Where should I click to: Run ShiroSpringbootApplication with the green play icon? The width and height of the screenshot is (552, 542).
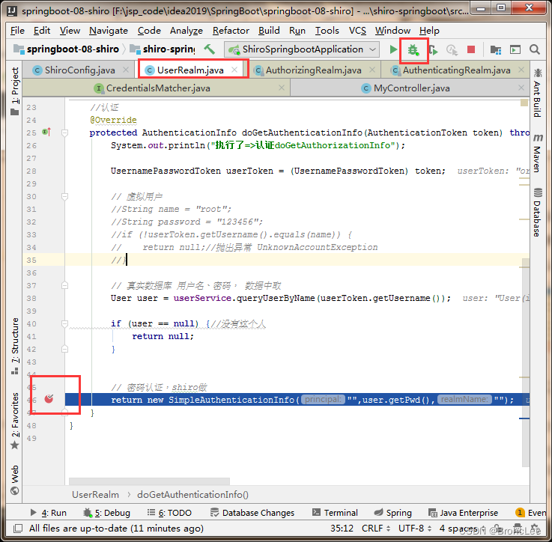(x=393, y=49)
